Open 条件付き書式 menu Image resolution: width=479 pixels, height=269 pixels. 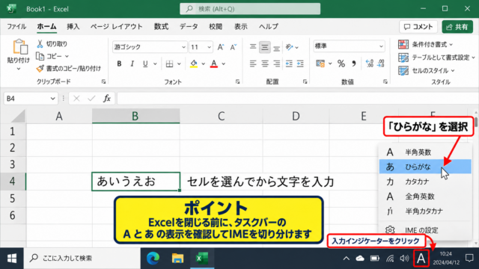coord(425,45)
